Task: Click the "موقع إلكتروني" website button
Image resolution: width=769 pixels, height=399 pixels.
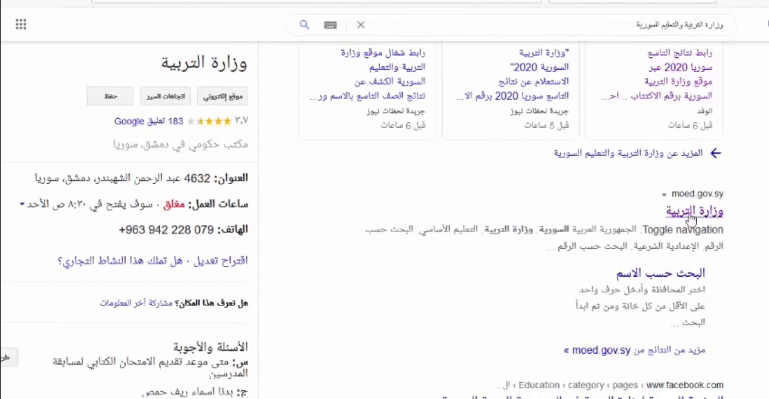Action: coord(222,96)
